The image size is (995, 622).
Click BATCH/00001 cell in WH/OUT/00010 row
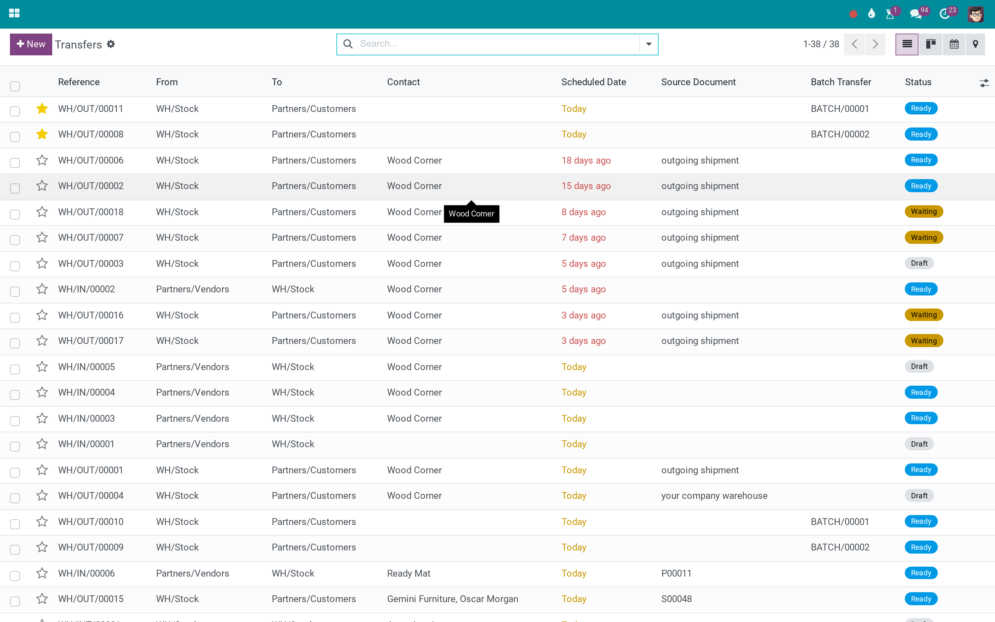tap(840, 522)
